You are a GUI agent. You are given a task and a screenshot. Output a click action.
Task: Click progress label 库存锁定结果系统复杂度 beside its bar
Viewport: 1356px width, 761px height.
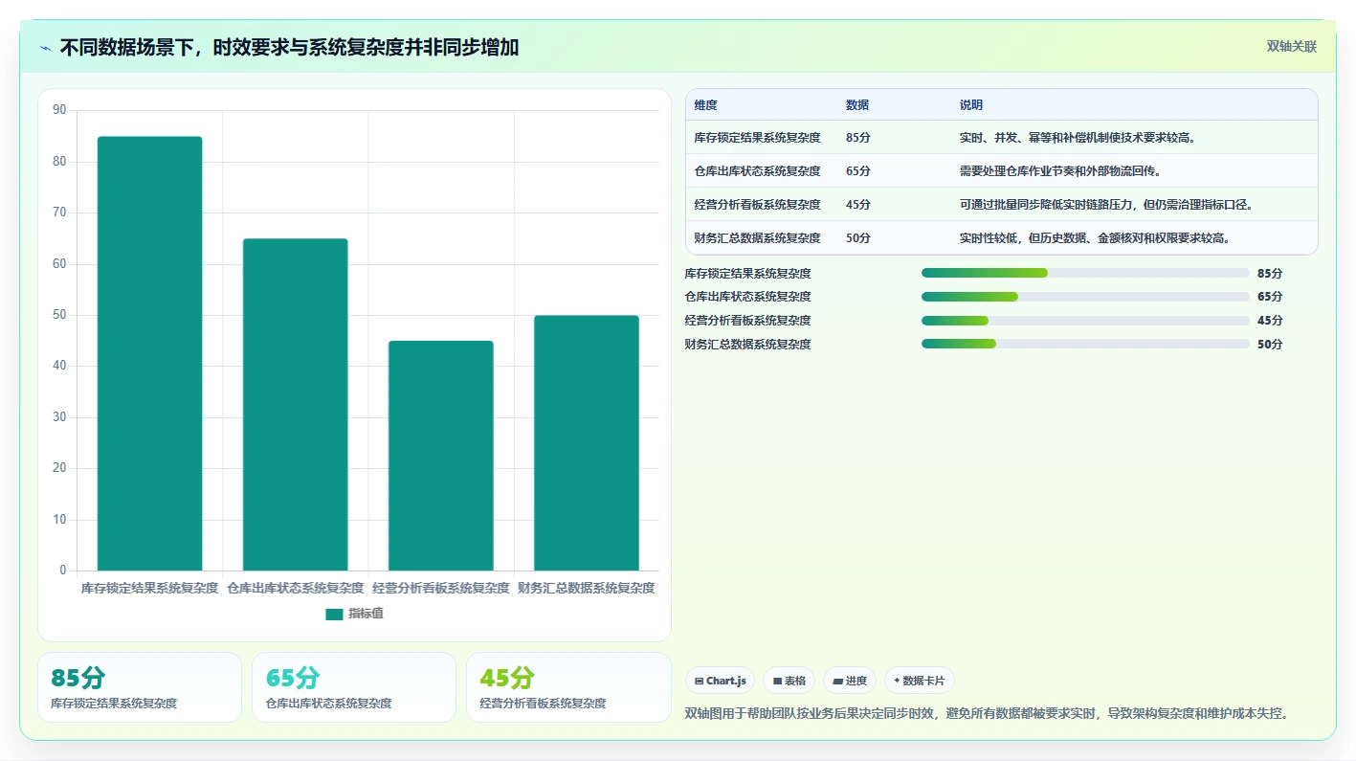click(x=748, y=274)
